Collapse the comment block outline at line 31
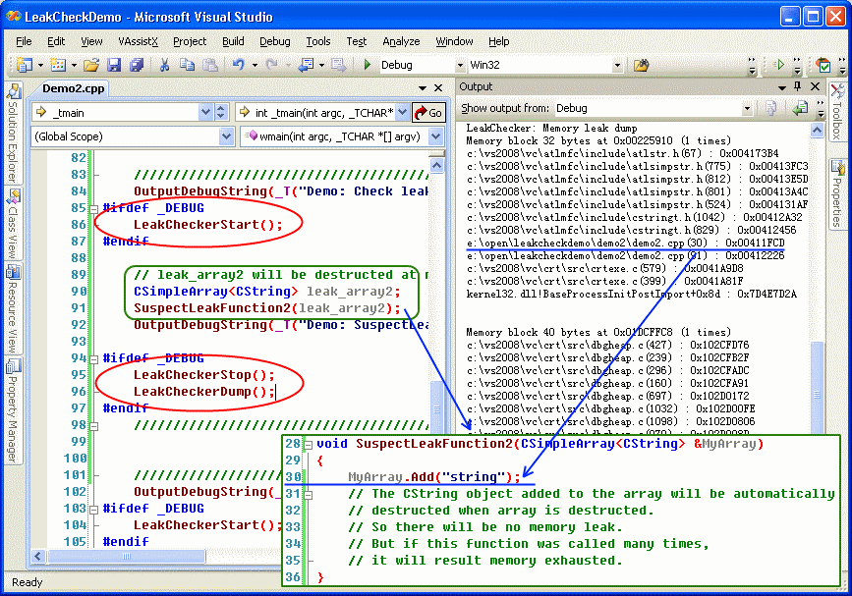Image resolution: width=852 pixels, height=596 pixels. tap(307, 494)
